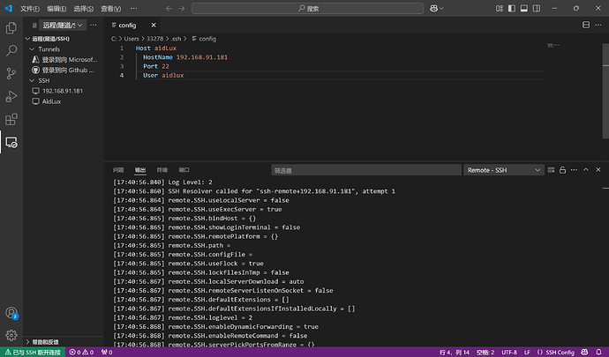Change indentation via 空格: 2
The width and height of the screenshot is (609, 357).
tap(485, 353)
